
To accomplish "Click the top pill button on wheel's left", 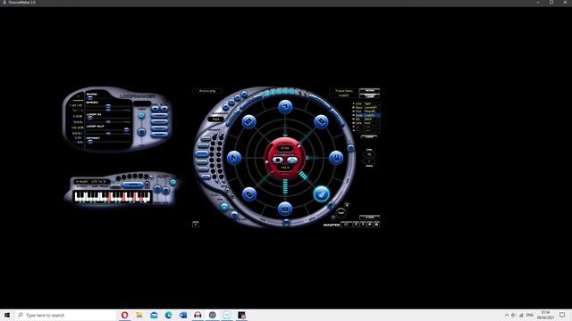I will coord(206,138).
